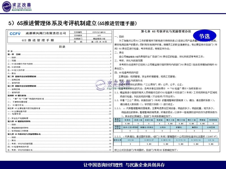The image size is (226, 169).
Task: Click 成都乘风阀门有限责任公司 company name
Action: click(x=45, y=33)
